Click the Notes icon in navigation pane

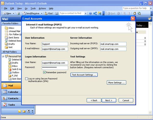(x=20, y=111)
